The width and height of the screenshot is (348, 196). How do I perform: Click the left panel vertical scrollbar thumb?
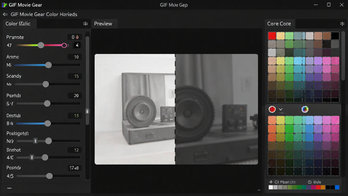pyautogui.click(x=87, y=111)
